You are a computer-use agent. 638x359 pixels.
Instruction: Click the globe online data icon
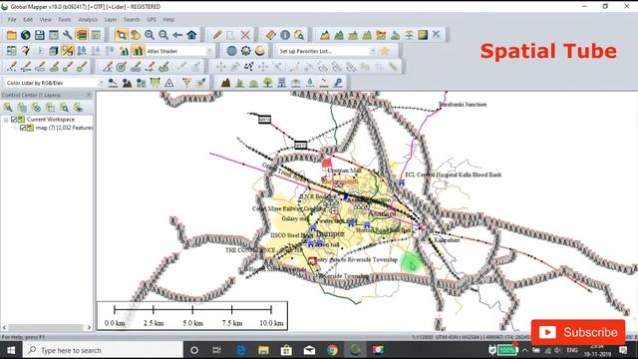(25, 35)
